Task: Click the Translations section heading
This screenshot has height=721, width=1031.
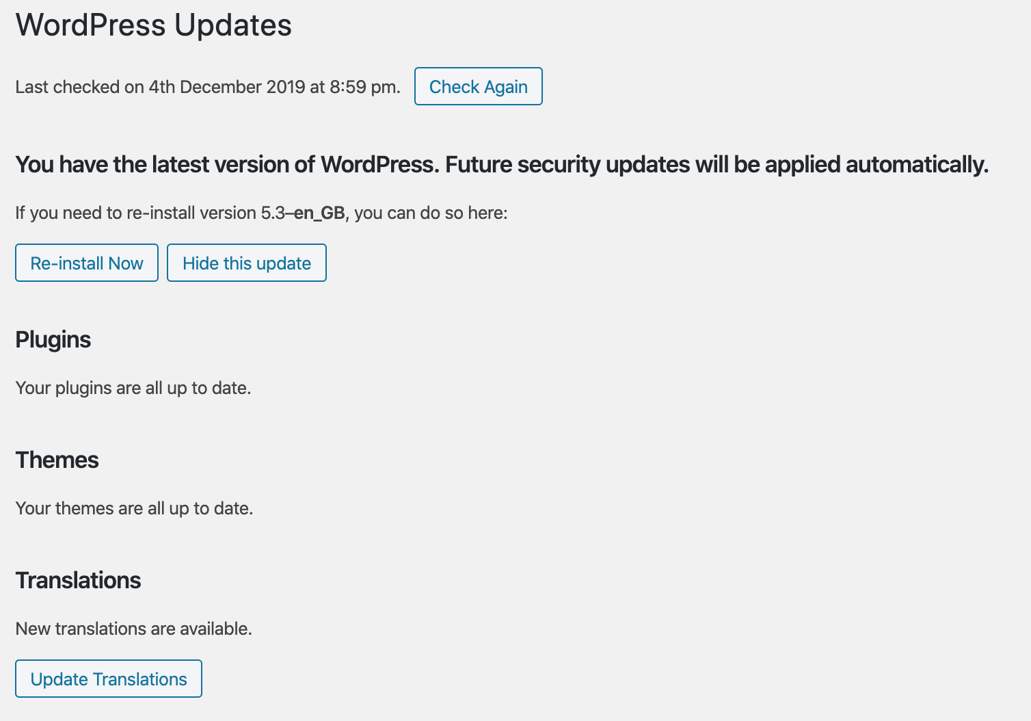Action: [79, 580]
